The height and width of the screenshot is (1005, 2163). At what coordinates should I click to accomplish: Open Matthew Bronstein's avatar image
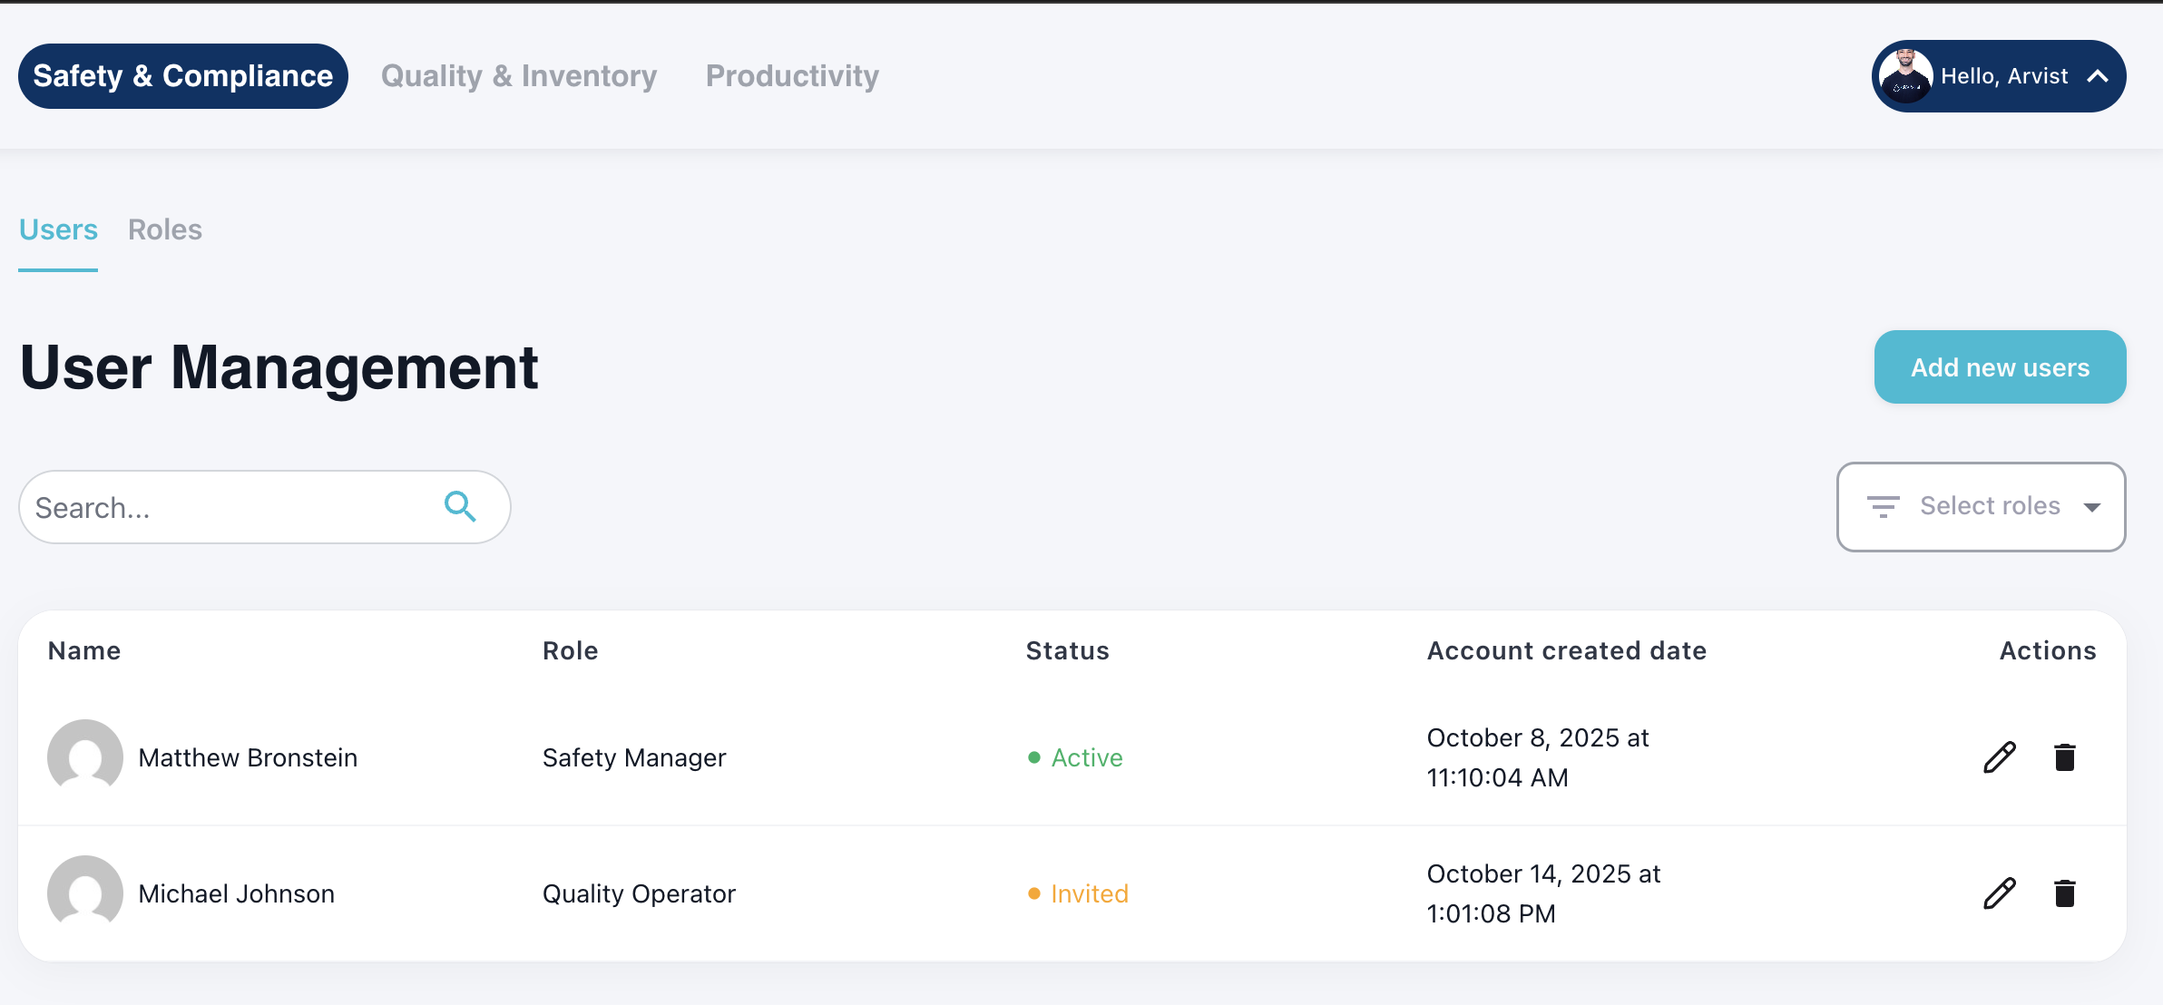85,756
